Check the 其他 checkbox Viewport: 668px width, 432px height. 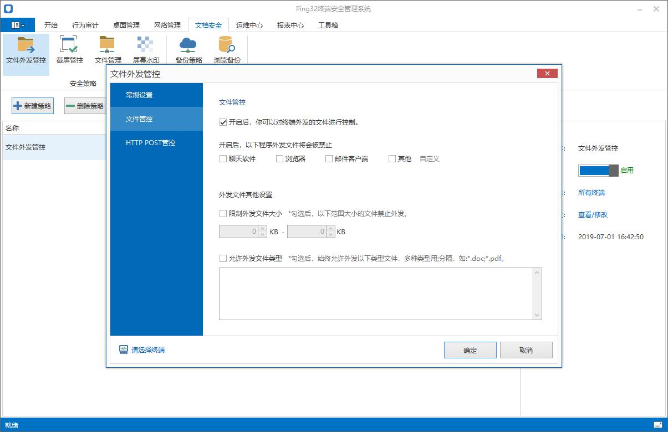[392, 158]
